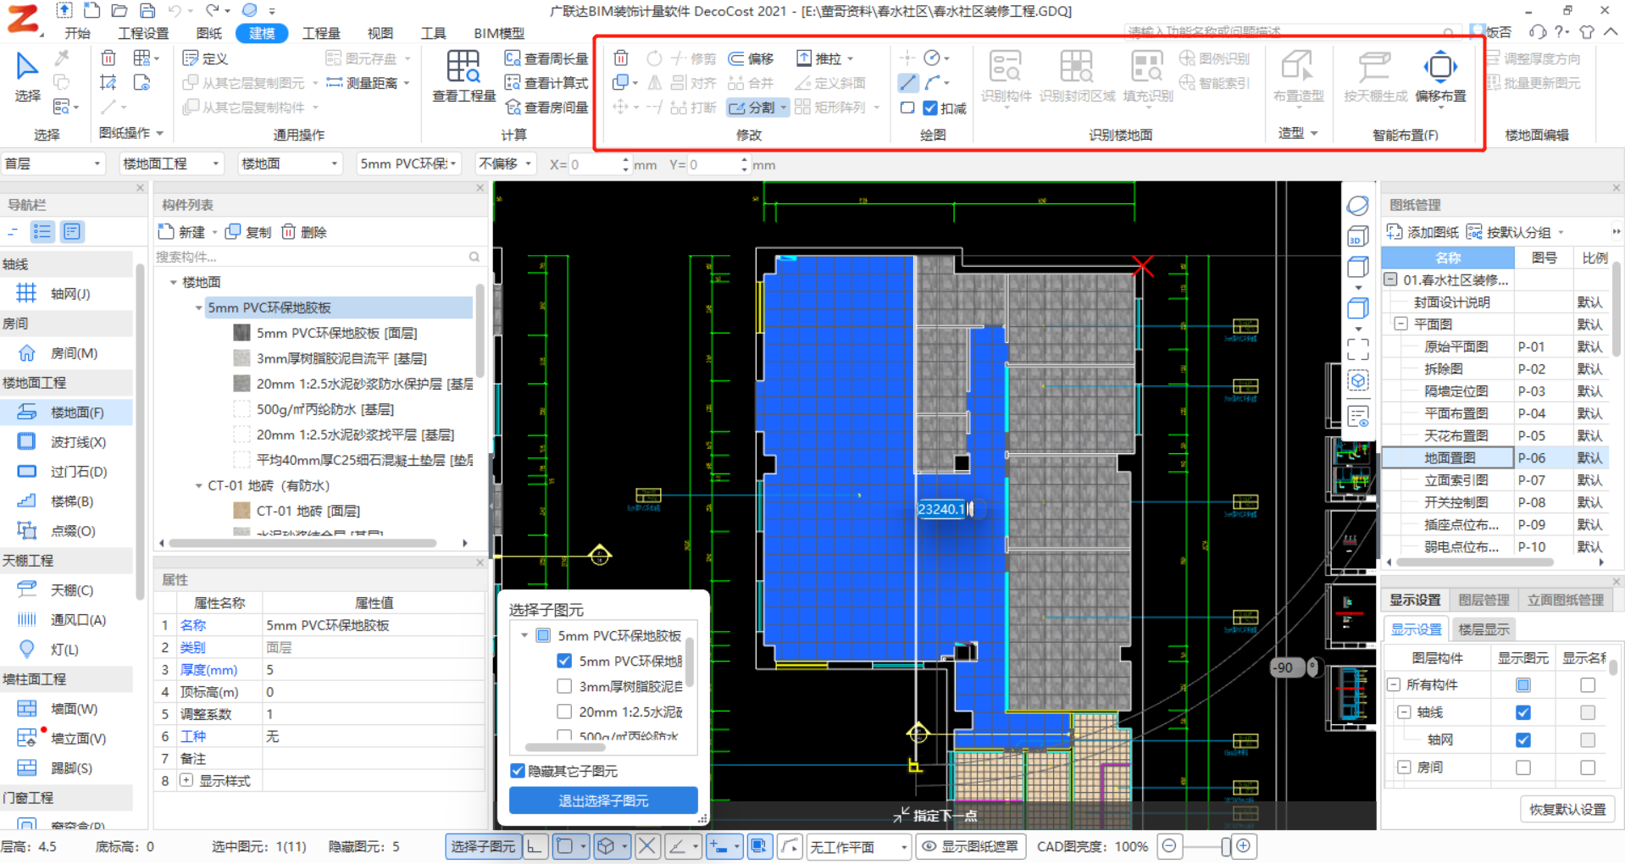Click 3D view icon on canvas toolbar
Image resolution: width=1625 pixels, height=864 pixels.
tap(1358, 236)
